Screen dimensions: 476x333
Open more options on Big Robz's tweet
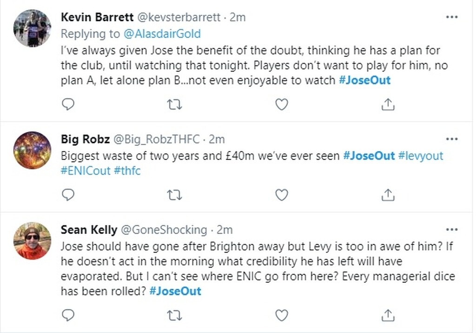pos(452,139)
